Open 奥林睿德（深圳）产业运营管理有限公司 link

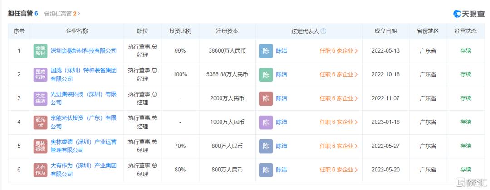pos(83,146)
